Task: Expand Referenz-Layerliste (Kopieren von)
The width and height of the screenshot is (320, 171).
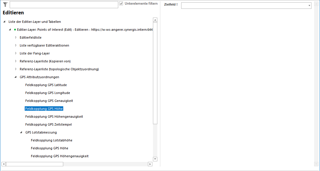Action: click(x=16, y=61)
